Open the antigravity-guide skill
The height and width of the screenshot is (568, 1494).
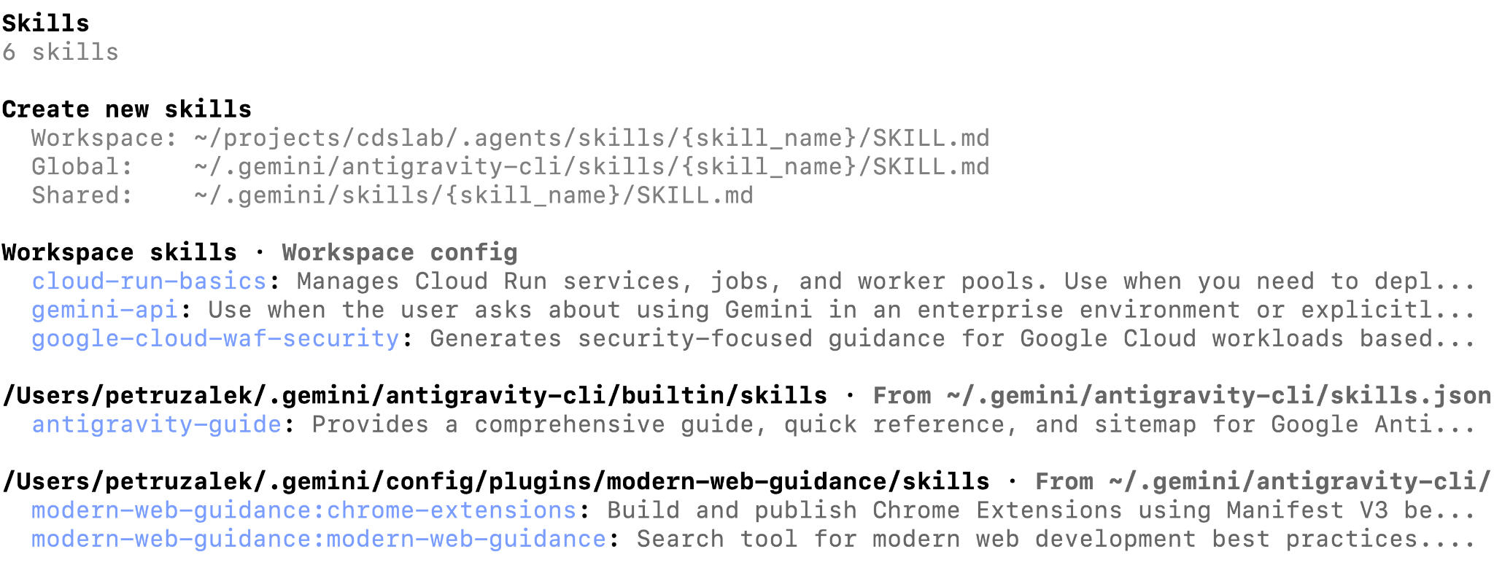click(x=157, y=424)
